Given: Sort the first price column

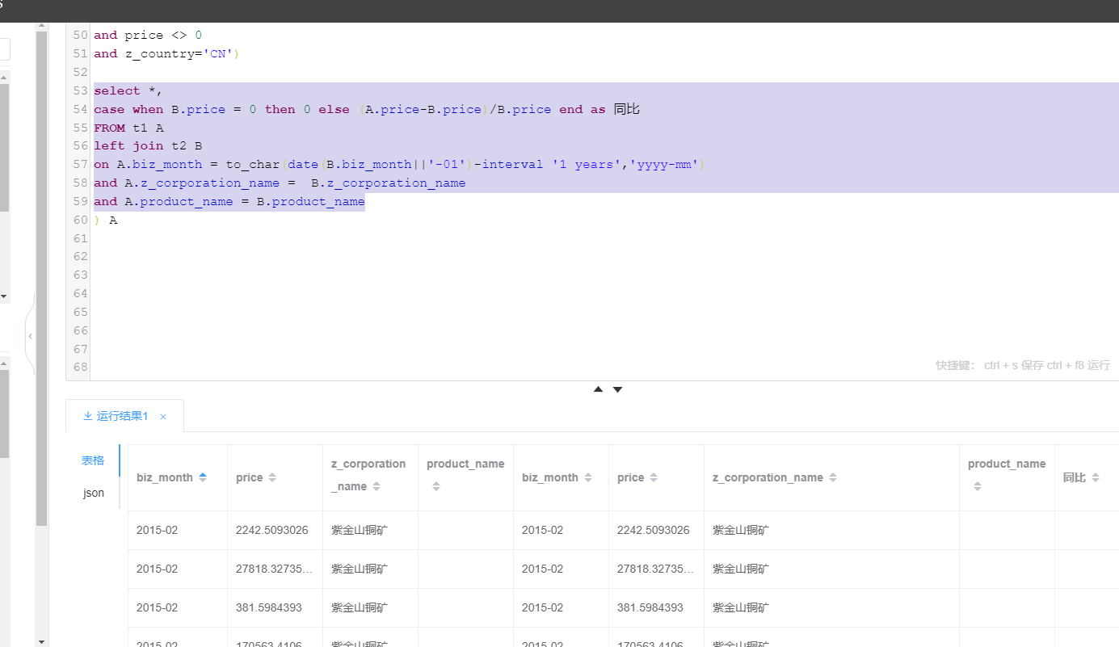Looking at the screenshot, I should tap(272, 477).
